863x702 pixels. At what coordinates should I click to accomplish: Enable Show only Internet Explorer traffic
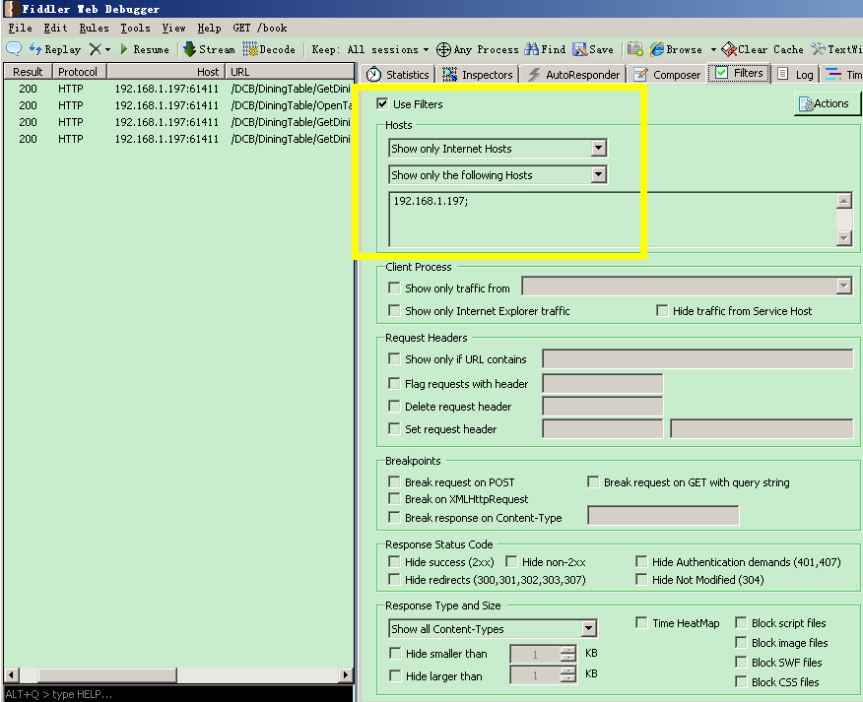tap(394, 310)
